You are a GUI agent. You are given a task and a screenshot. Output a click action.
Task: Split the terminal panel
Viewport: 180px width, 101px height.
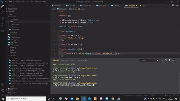(x=166, y=60)
